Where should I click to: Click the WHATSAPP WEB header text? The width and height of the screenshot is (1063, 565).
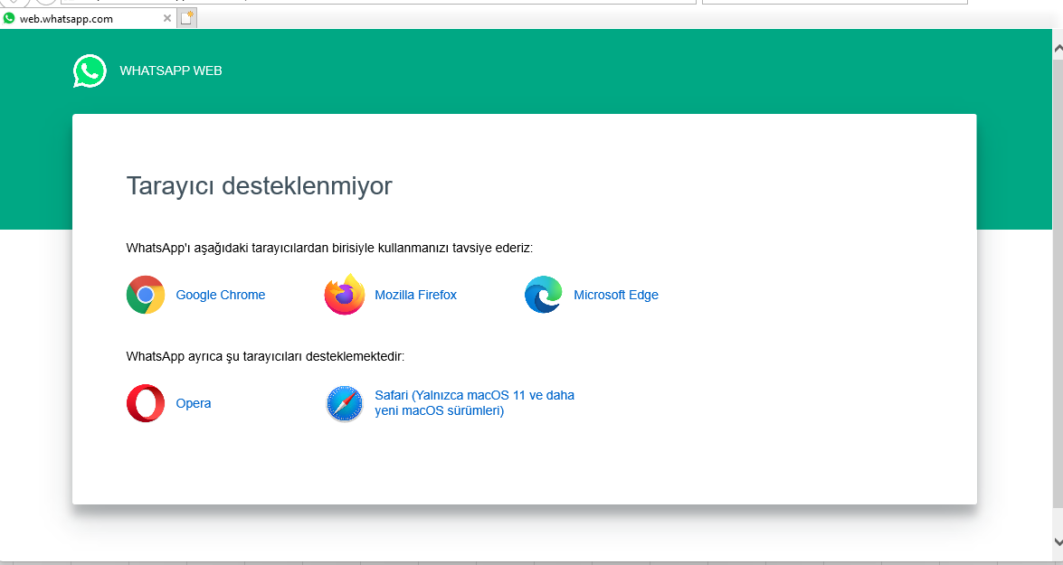(171, 71)
